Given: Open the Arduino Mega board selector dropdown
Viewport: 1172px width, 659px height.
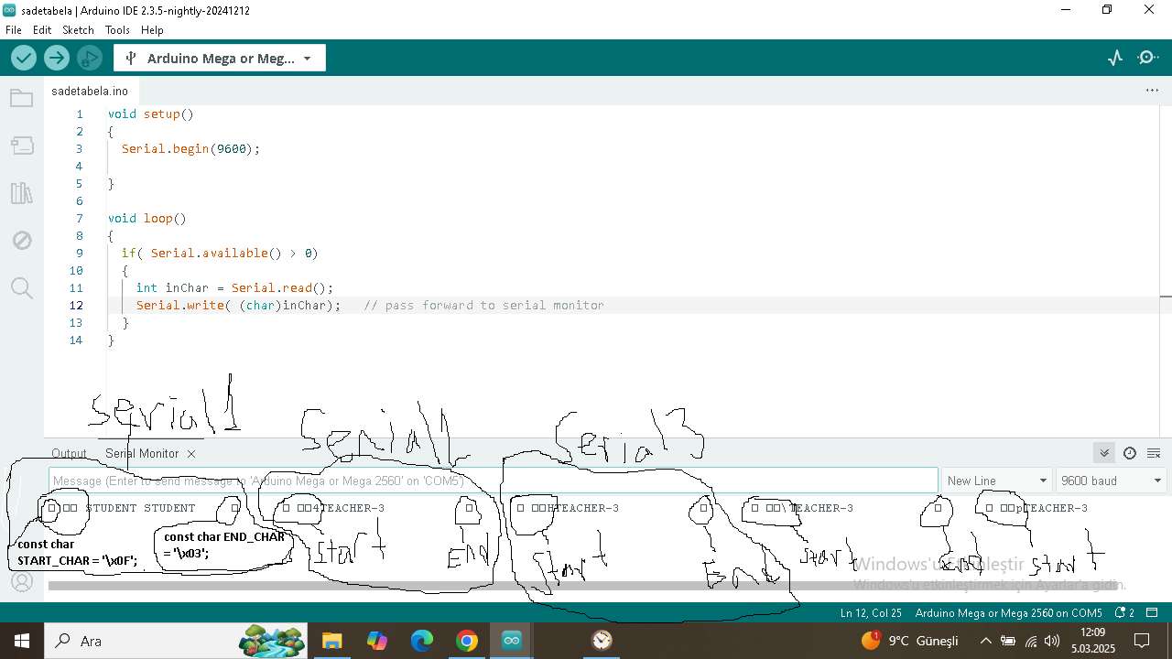Looking at the screenshot, I should coord(220,57).
